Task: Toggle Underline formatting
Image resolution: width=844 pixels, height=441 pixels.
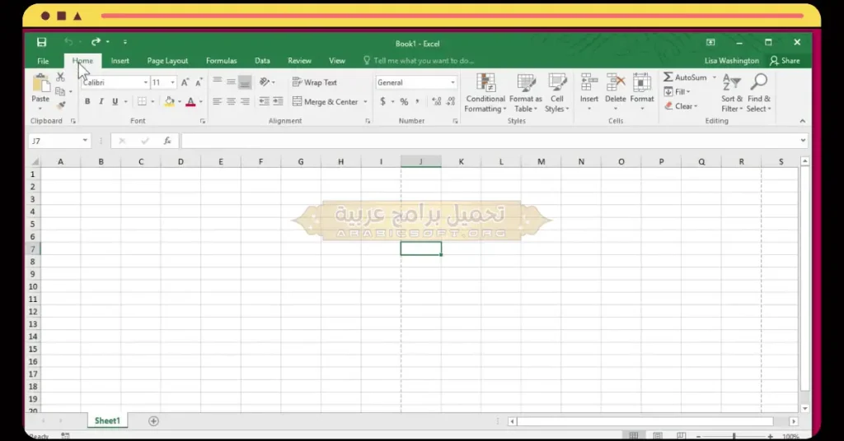Action: point(115,101)
